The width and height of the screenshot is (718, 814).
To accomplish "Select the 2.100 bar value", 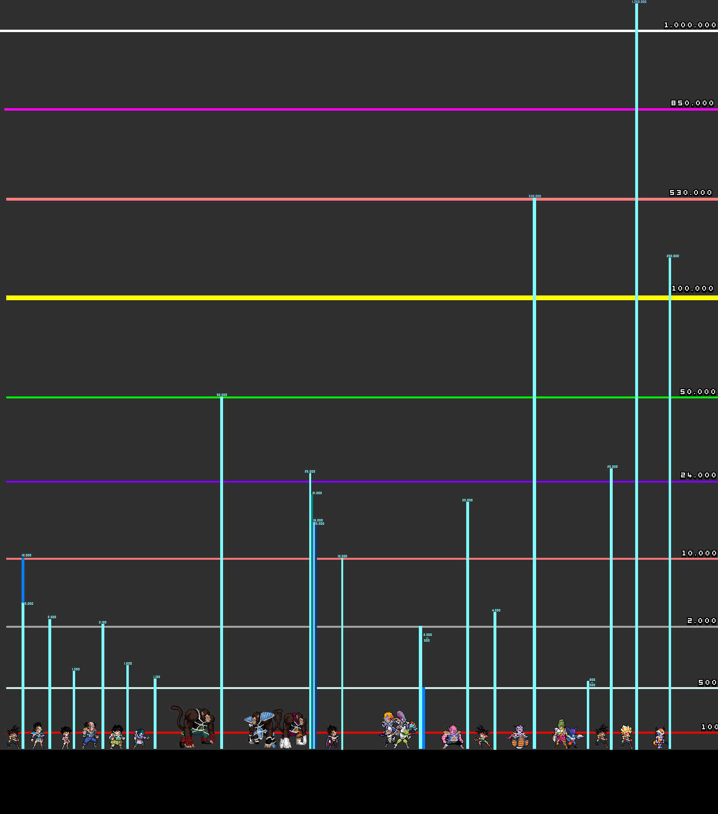I will point(102,622).
